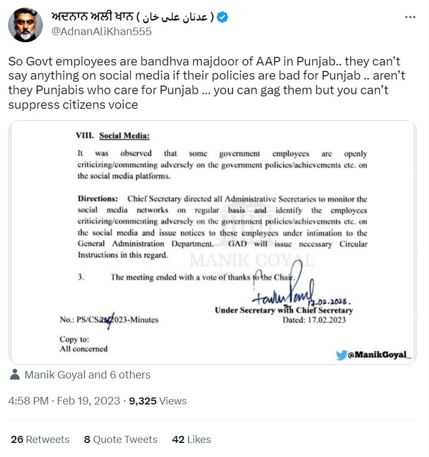The height and width of the screenshot is (457, 429).
Task: Click the 4:58 PM timestamp
Action: coord(28,401)
